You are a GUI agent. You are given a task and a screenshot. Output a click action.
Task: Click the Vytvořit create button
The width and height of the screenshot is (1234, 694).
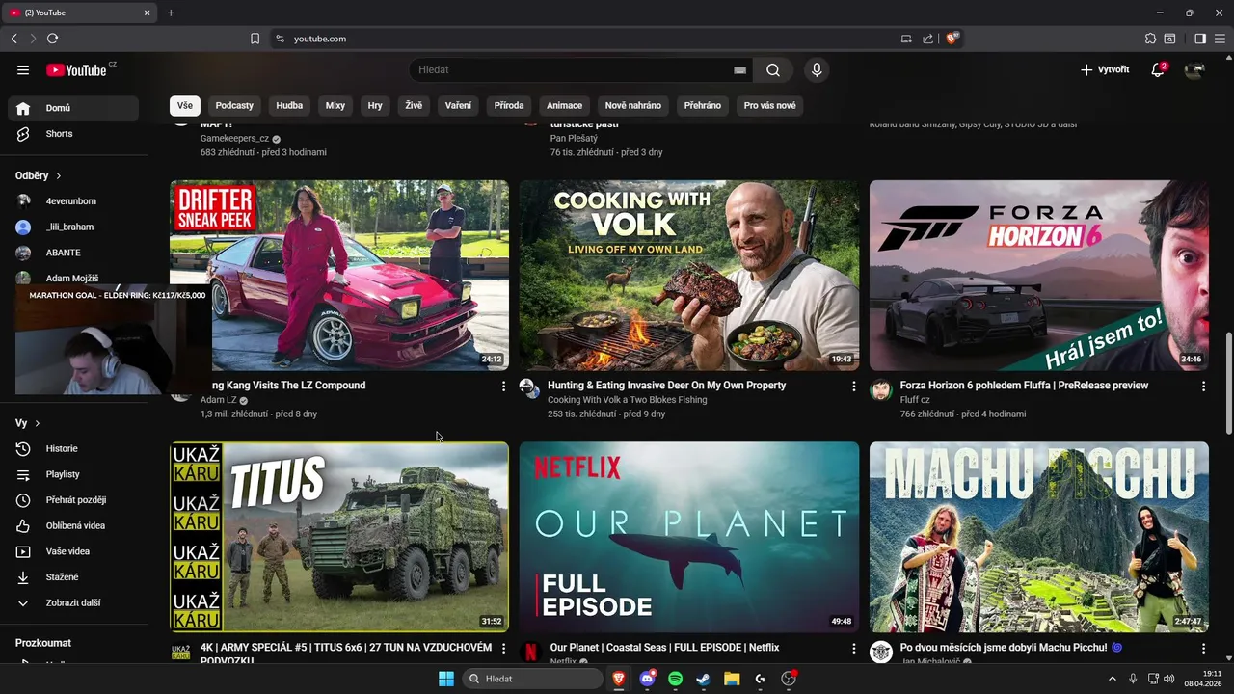[x=1105, y=70]
